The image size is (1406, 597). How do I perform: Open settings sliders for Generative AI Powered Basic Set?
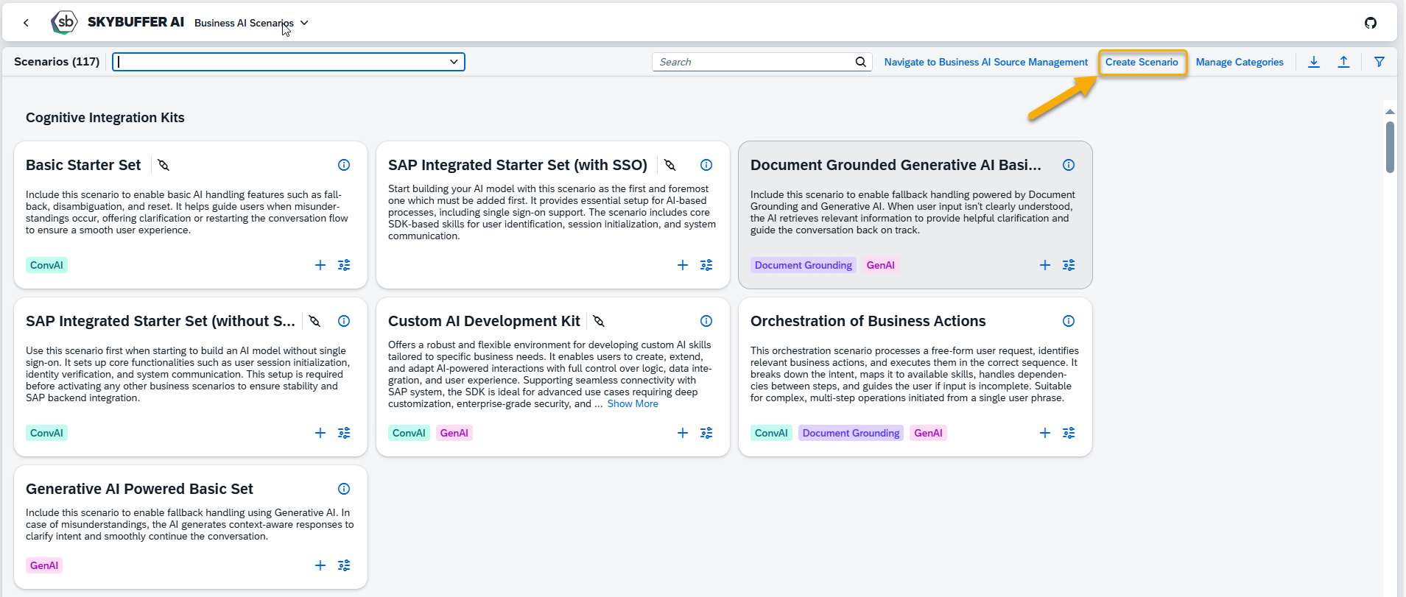click(344, 565)
